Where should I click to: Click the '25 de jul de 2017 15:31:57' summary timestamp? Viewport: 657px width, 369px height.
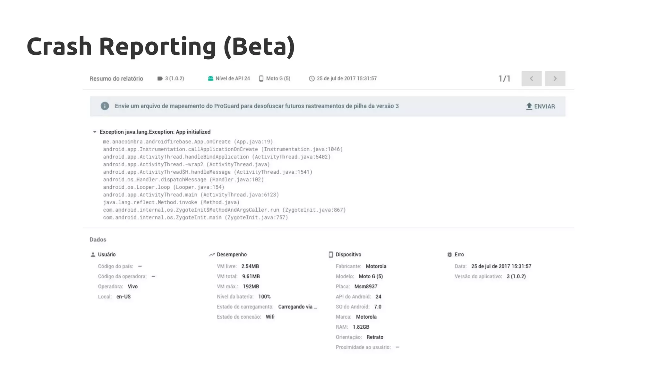click(x=347, y=78)
